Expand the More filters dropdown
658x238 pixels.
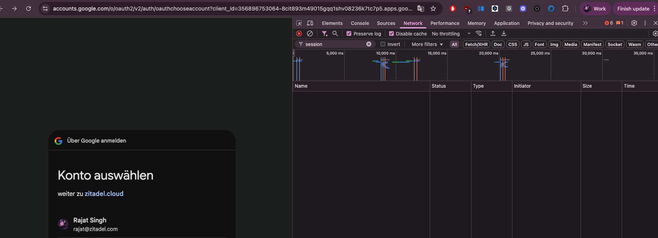[x=427, y=44]
